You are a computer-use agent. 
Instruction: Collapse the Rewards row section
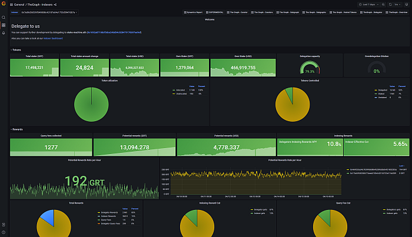click(18, 129)
